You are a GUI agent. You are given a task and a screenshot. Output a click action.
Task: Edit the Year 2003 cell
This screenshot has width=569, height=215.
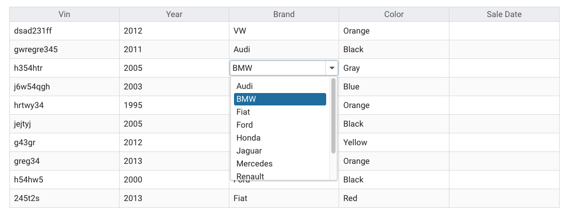[x=174, y=86]
